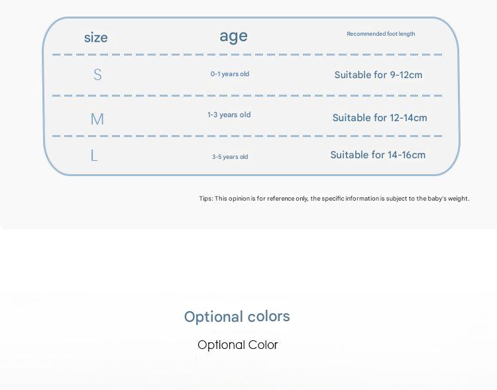497x390 pixels.
Task: Click the 'Recommended foot length' header
Action: pyautogui.click(x=380, y=34)
